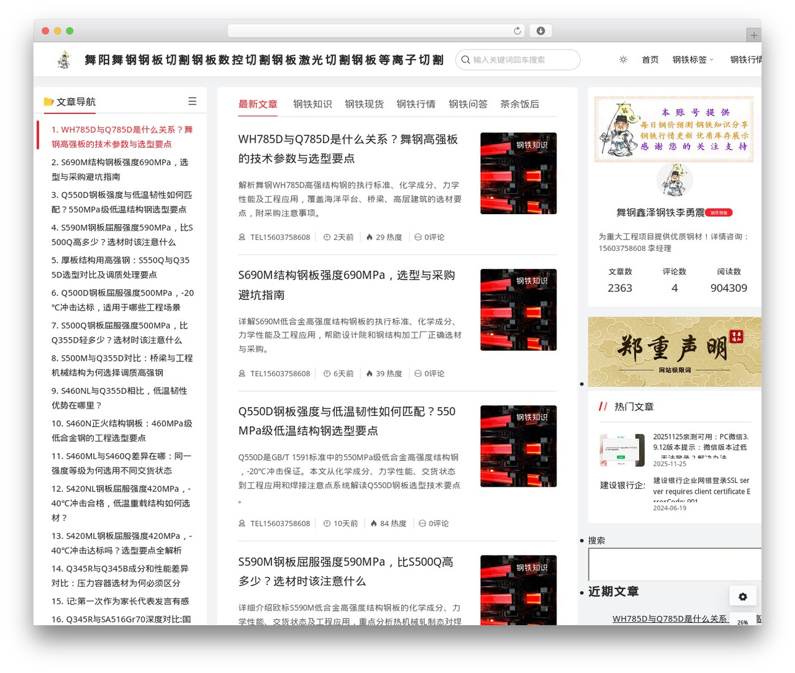Click the browser download icon

tap(541, 30)
